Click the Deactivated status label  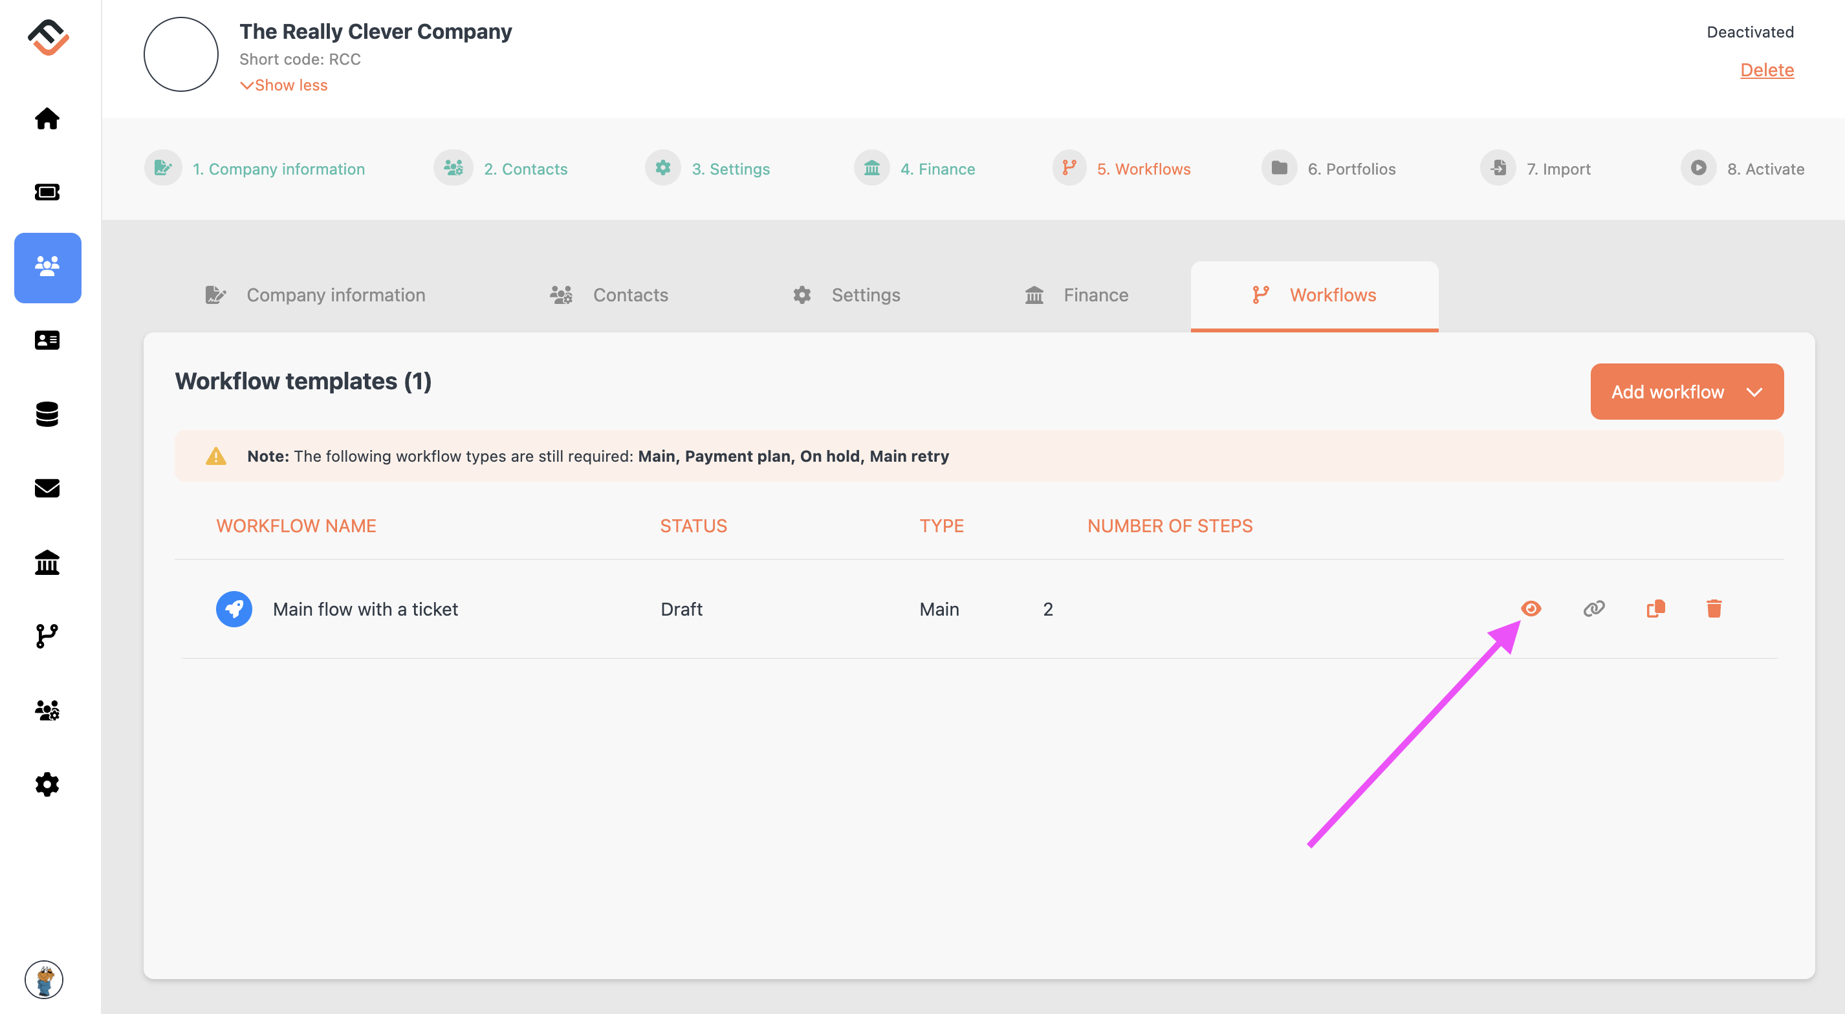pos(1750,32)
